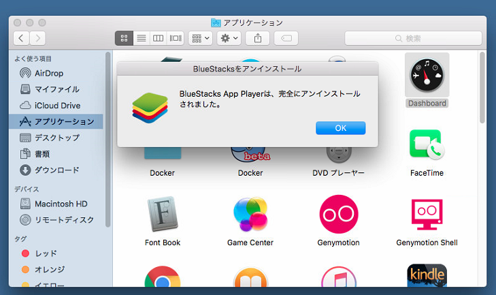Viewport: 496px width, 295px height.
Task: Open 書類 from the sidebar
Action: (57, 154)
